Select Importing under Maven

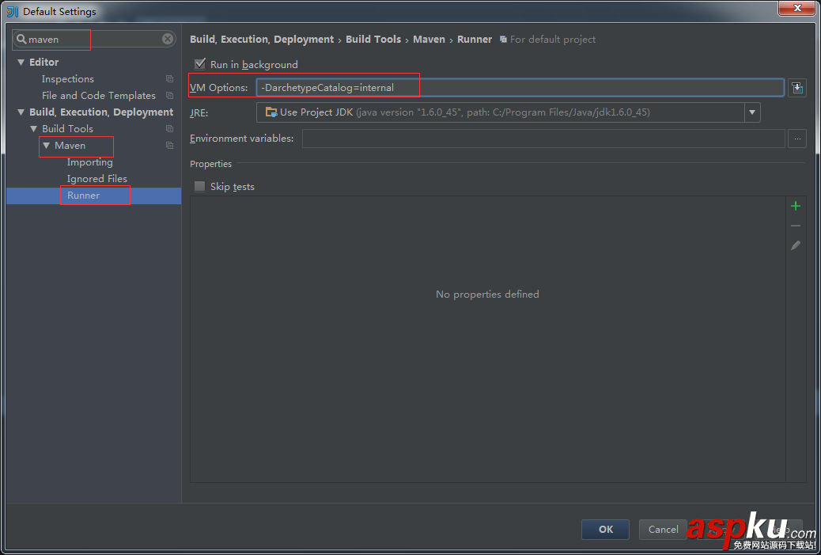89,162
